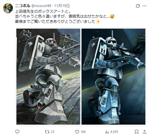The height and width of the screenshot is (137, 150).
Task: Click the Grok slashed-circle icon
Action: pyautogui.click(x=138, y=6)
